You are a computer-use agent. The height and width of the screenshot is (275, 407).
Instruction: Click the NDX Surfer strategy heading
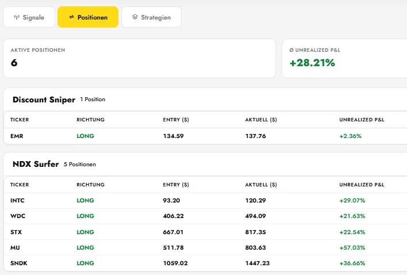pos(36,164)
